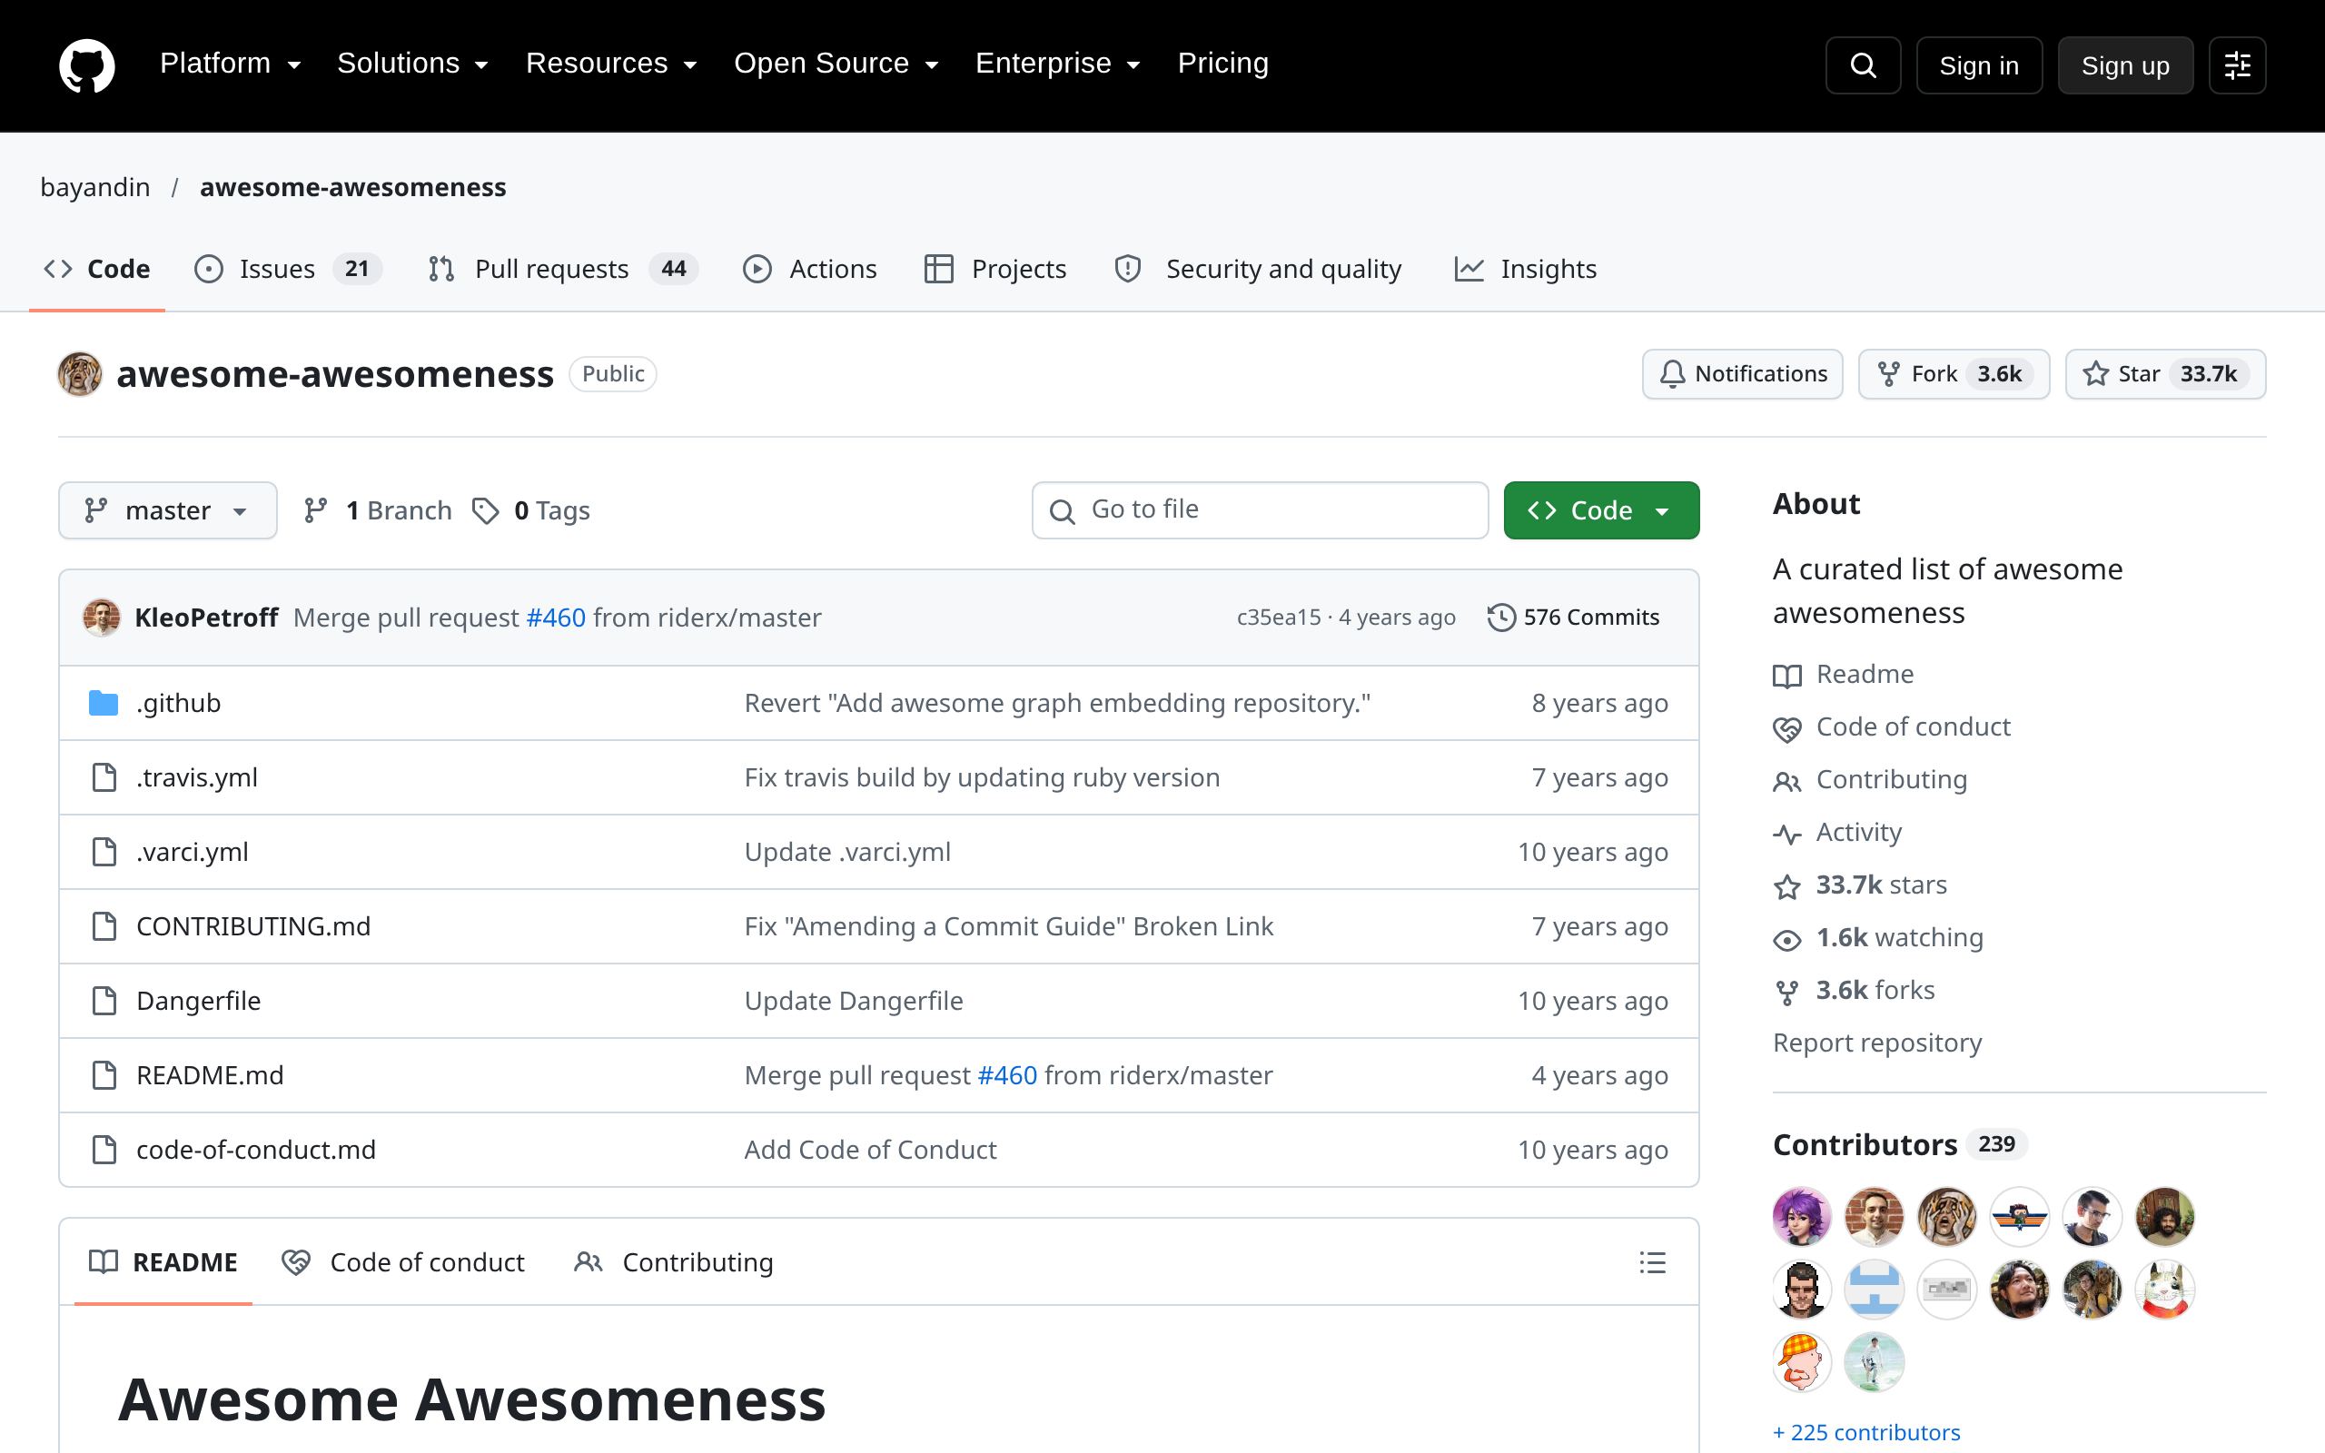Switch to the Pull requests tab

(x=563, y=269)
